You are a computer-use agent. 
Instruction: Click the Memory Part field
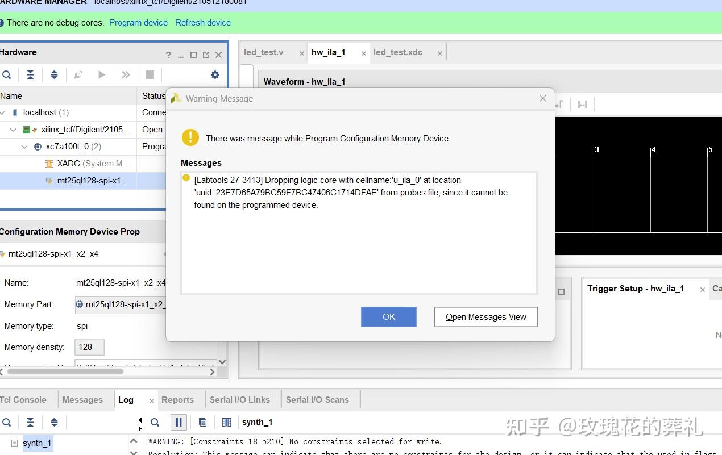tap(121, 304)
